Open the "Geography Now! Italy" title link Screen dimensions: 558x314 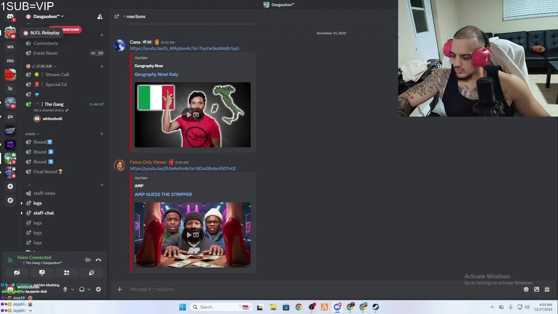(156, 75)
